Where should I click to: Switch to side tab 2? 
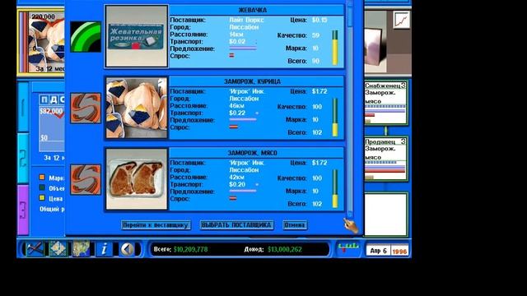click(23, 159)
